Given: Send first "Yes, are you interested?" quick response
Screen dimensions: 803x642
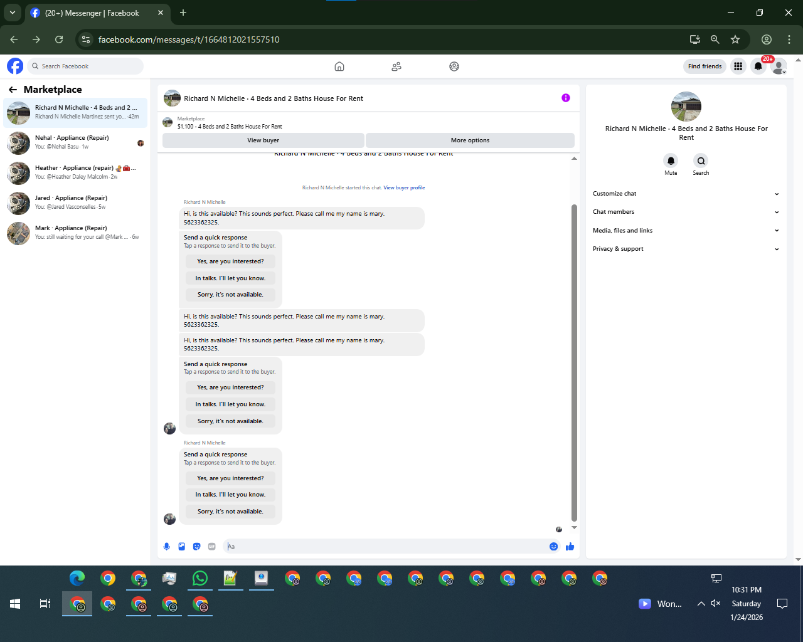Looking at the screenshot, I should (x=230, y=261).
